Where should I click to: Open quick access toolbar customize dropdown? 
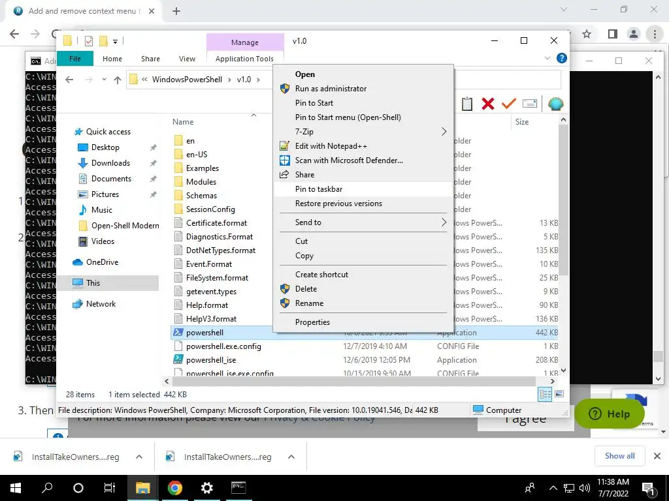point(115,41)
